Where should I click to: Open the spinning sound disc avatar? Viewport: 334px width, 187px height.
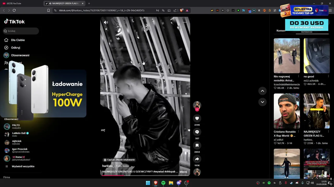197,172
